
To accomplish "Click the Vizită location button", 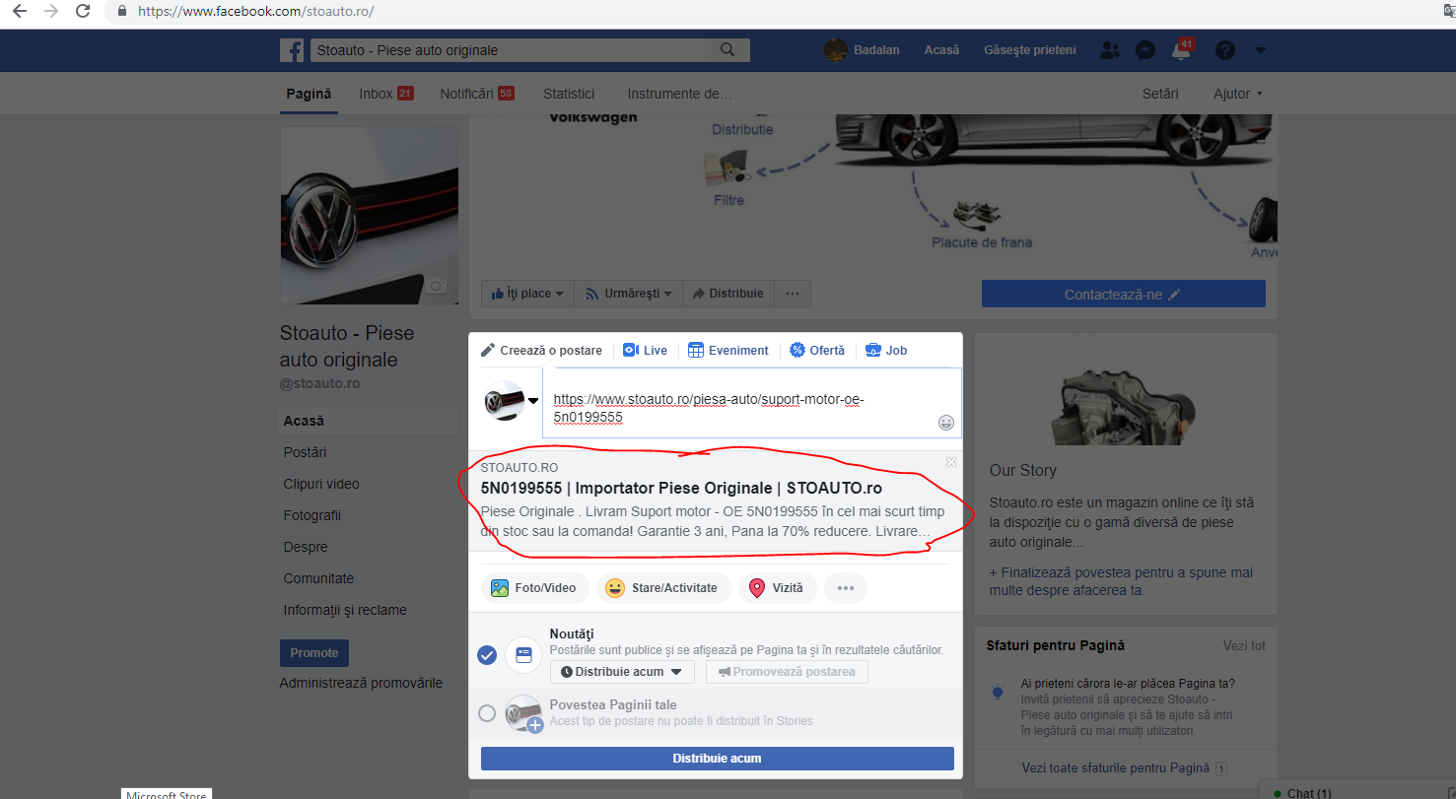I will point(778,588).
